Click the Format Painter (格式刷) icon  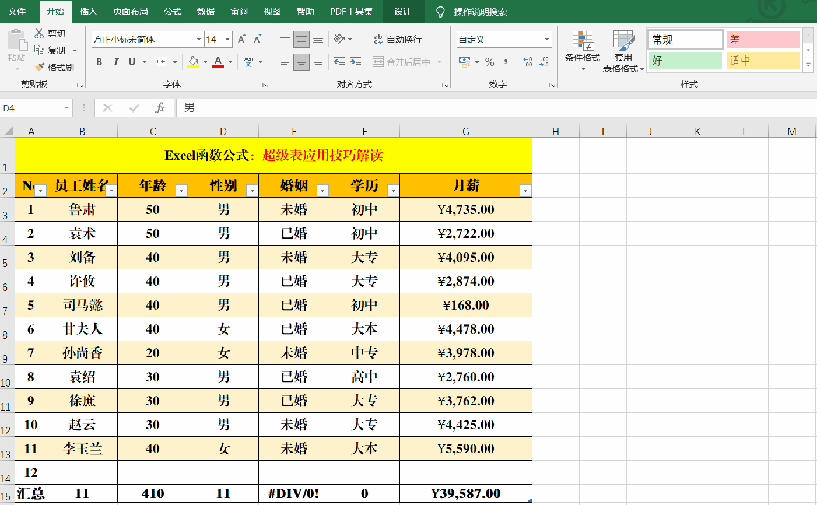point(40,67)
